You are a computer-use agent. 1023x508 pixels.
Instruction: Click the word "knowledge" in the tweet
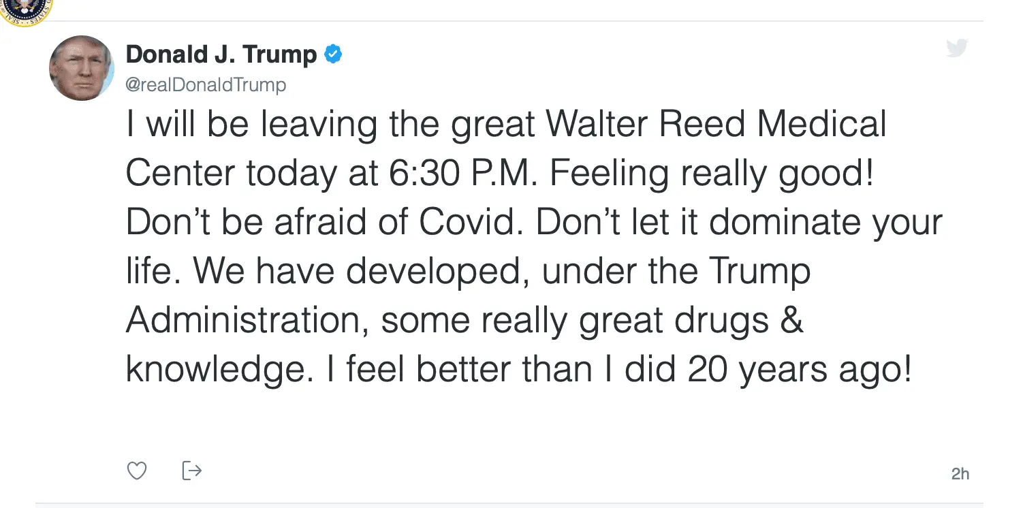[214, 370]
